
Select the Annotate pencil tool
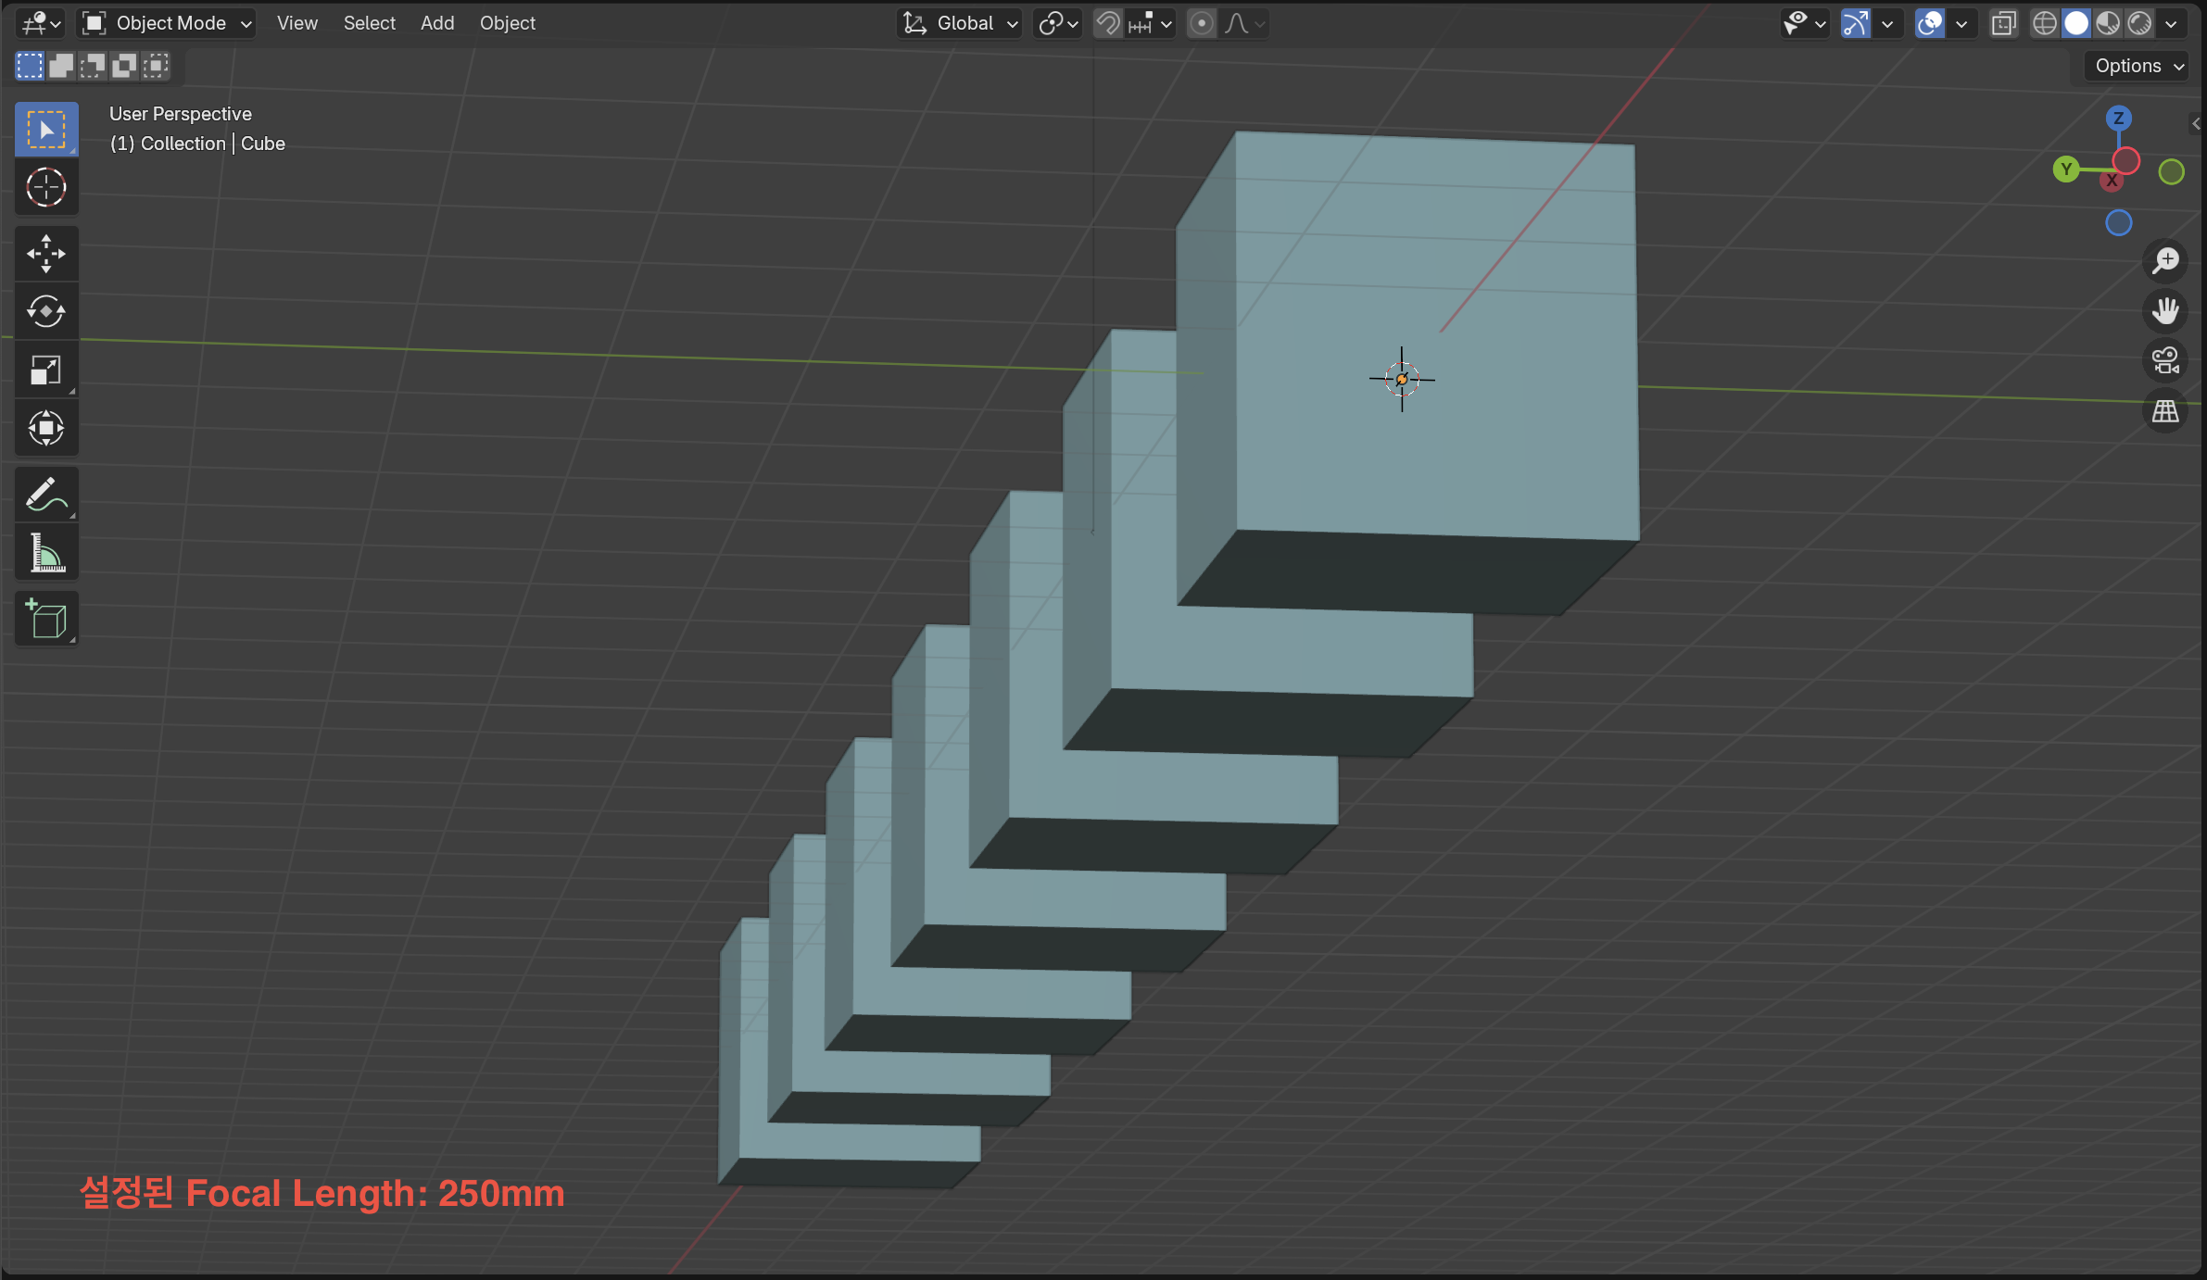click(x=45, y=495)
